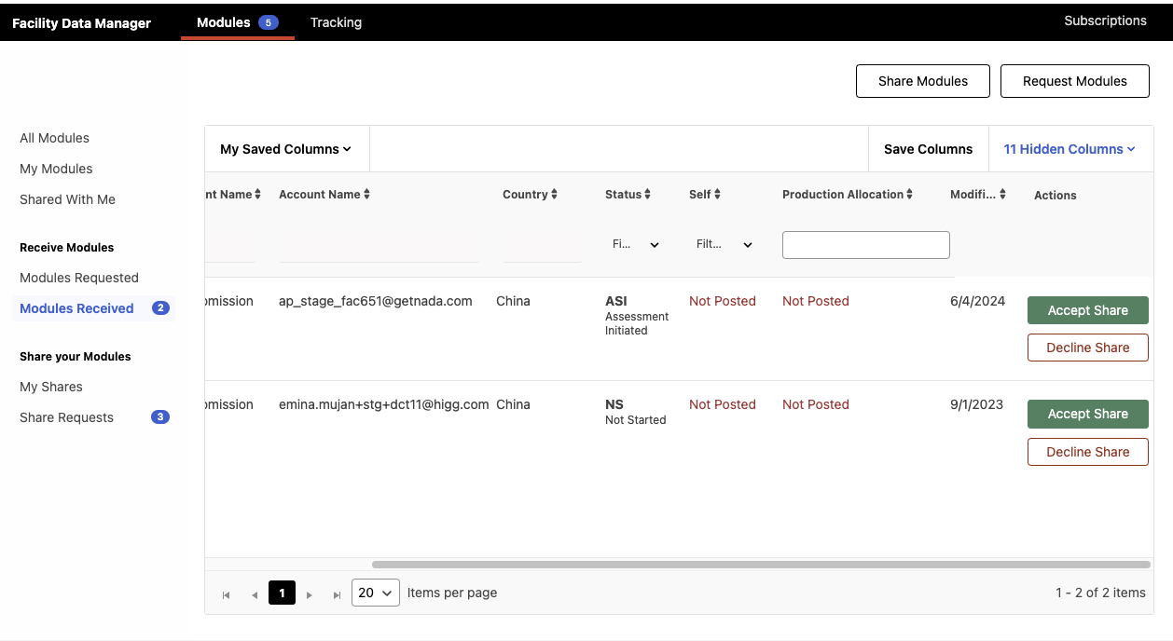This screenshot has height=641, width=1173.
Task: Click Modules tab count badge 5
Action: point(269,22)
